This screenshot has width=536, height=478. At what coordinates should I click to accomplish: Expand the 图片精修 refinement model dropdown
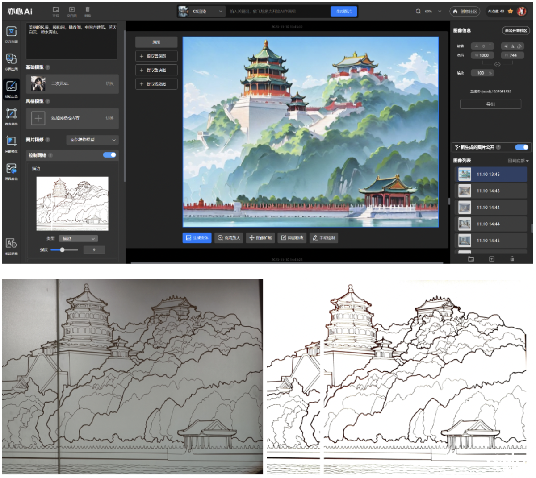pyautogui.click(x=92, y=140)
